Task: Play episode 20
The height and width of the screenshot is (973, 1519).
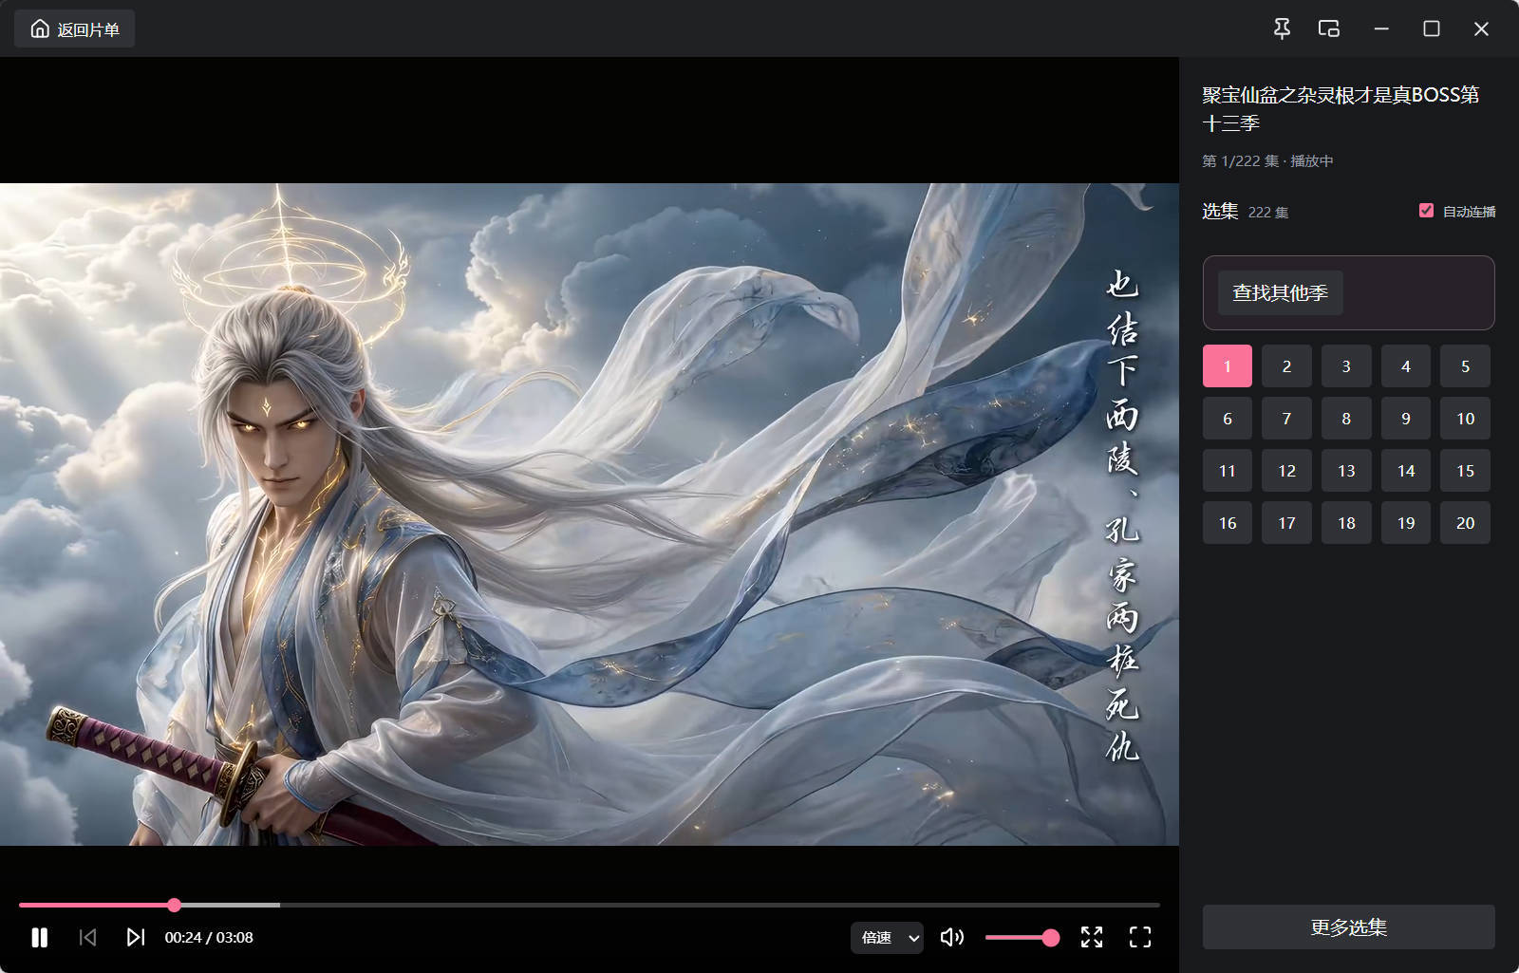Action: pyautogui.click(x=1465, y=523)
